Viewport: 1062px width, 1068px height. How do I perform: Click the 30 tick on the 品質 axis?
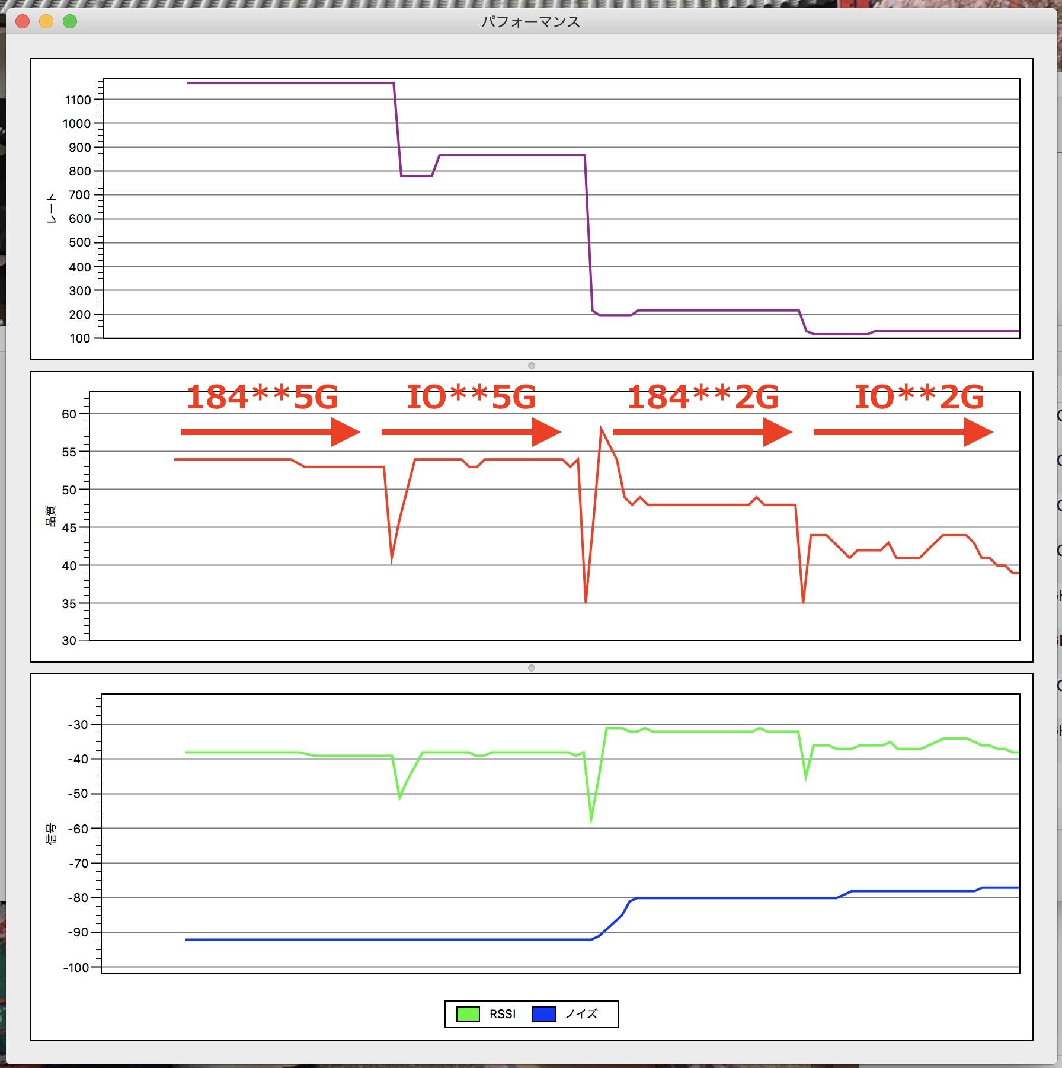(x=69, y=641)
